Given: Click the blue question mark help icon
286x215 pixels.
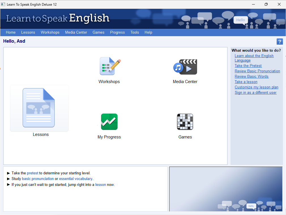Looking at the screenshot, I should click(279, 42).
